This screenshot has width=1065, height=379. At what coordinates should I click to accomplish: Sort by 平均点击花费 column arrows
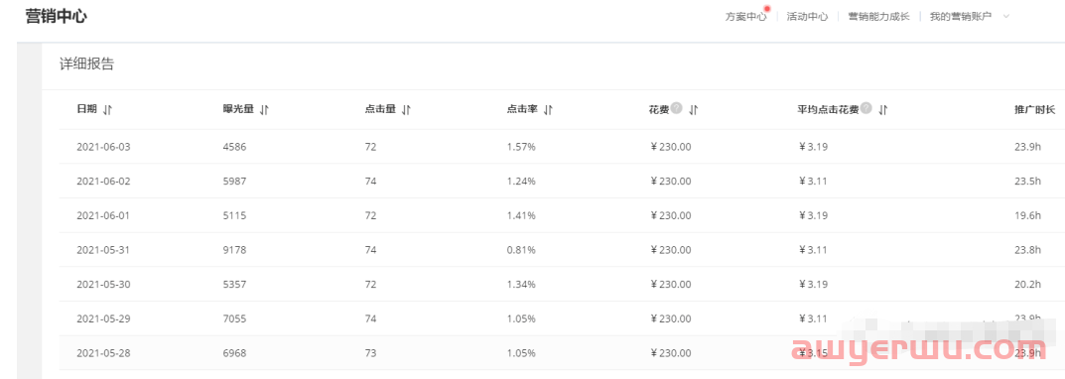tap(883, 110)
